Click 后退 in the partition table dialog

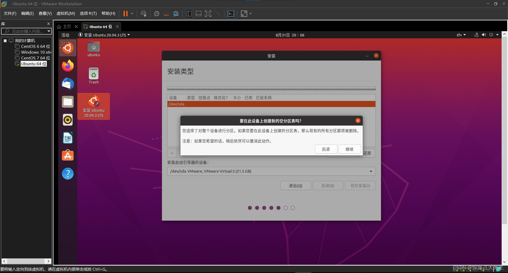coord(326,149)
